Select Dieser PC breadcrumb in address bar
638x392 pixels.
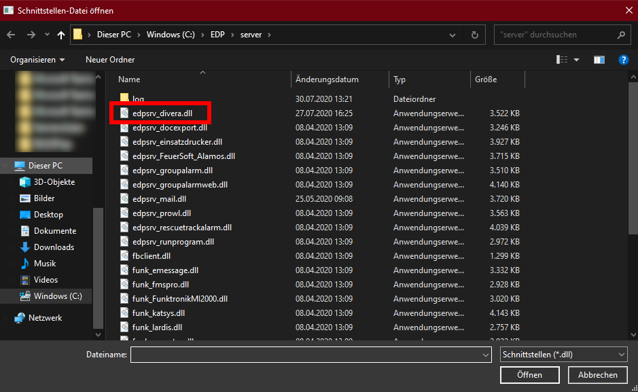pos(114,35)
